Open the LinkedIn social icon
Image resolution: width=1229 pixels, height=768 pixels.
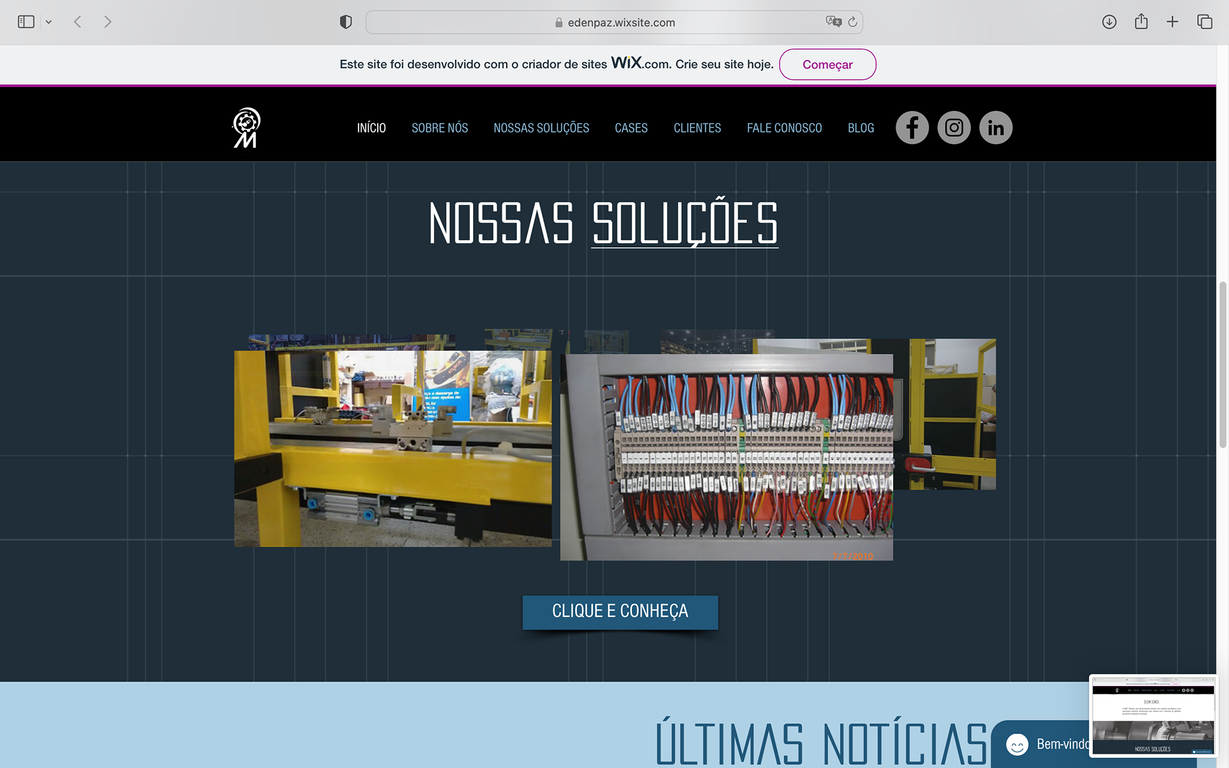[995, 127]
